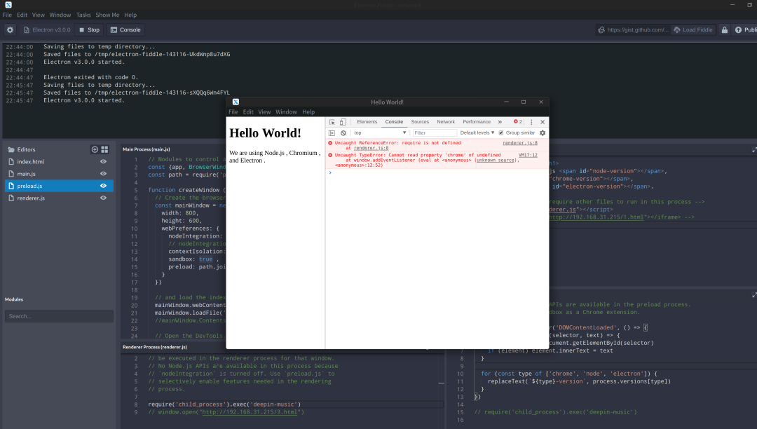Viewport: 757px width, 429px height.
Task: Click the red error count badge
Action: click(x=517, y=122)
